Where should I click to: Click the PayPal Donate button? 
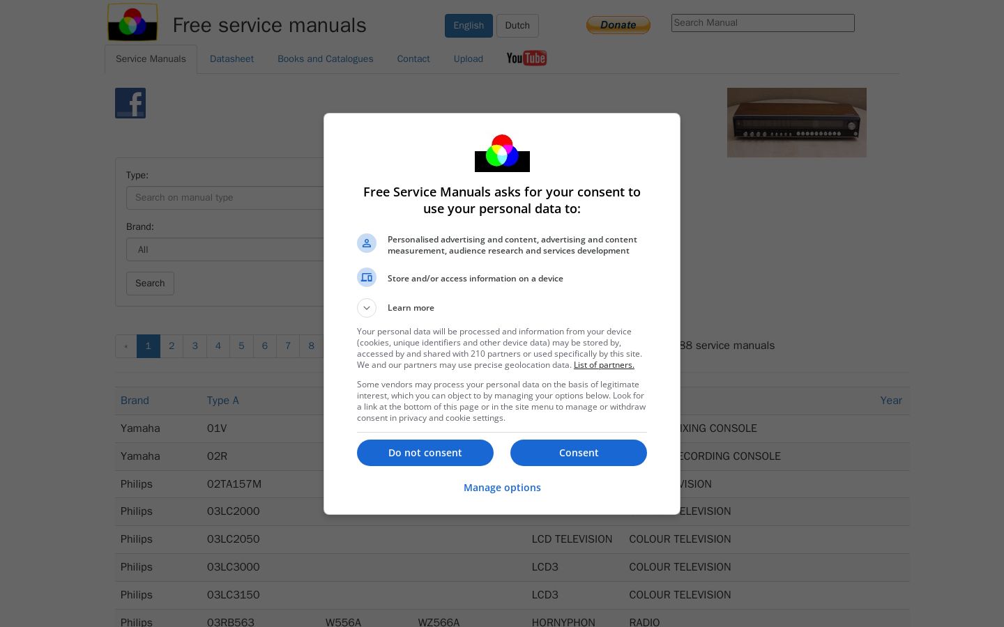click(618, 25)
